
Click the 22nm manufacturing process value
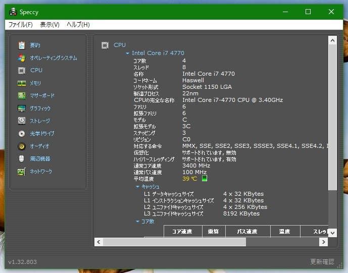tap(190, 93)
